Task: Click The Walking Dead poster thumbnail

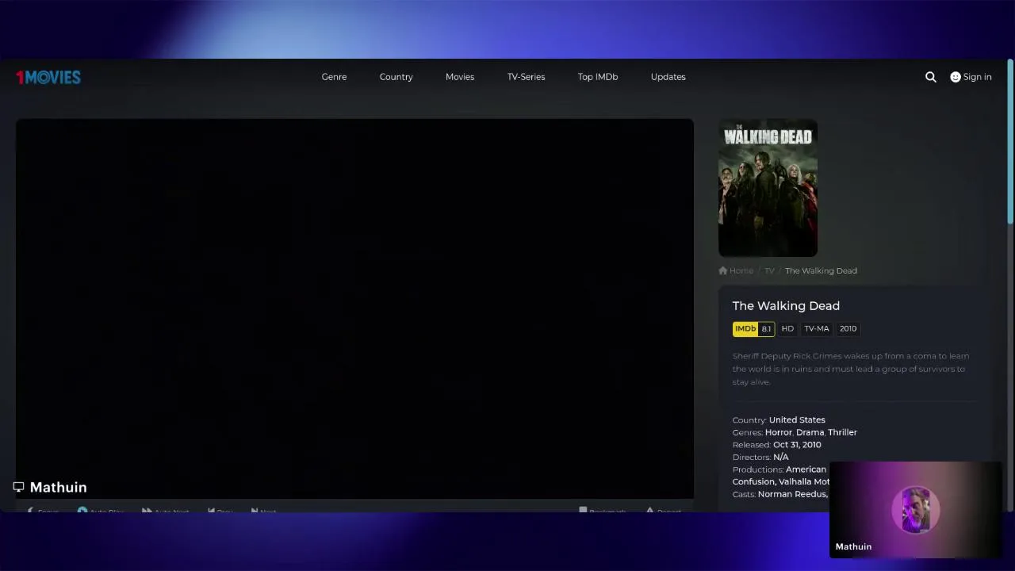Action: pyautogui.click(x=768, y=188)
